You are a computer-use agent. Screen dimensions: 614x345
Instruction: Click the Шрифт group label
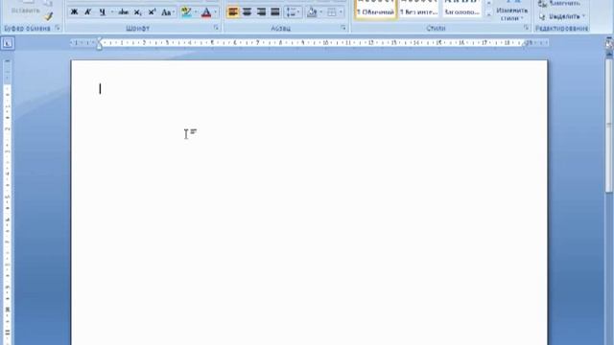tap(138, 28)
